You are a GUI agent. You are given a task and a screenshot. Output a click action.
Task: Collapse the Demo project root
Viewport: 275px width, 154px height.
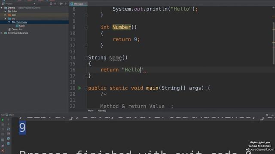(2, 8)
